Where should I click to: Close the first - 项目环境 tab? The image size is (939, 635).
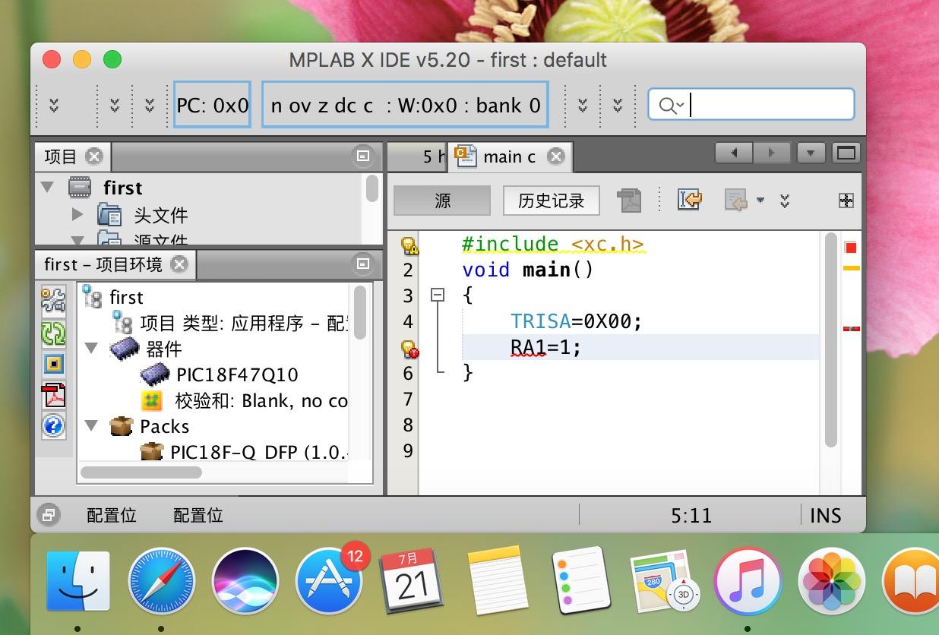tap(179, 264)
